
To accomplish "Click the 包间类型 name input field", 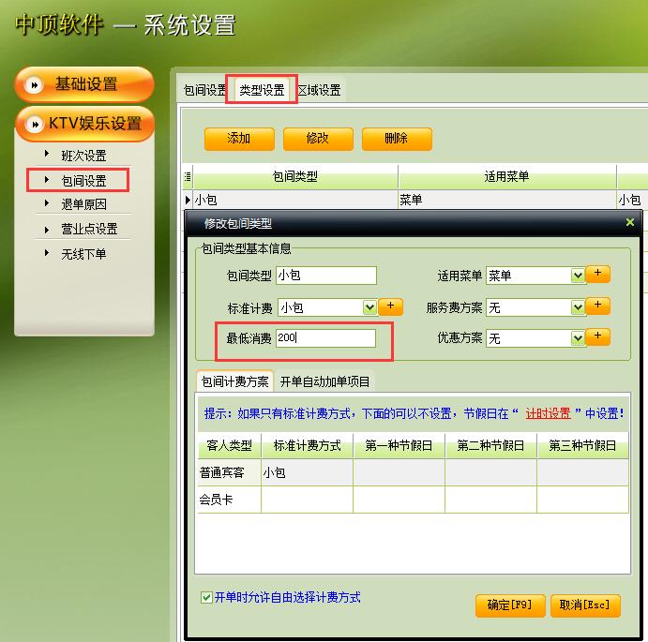I will [326, 276].
